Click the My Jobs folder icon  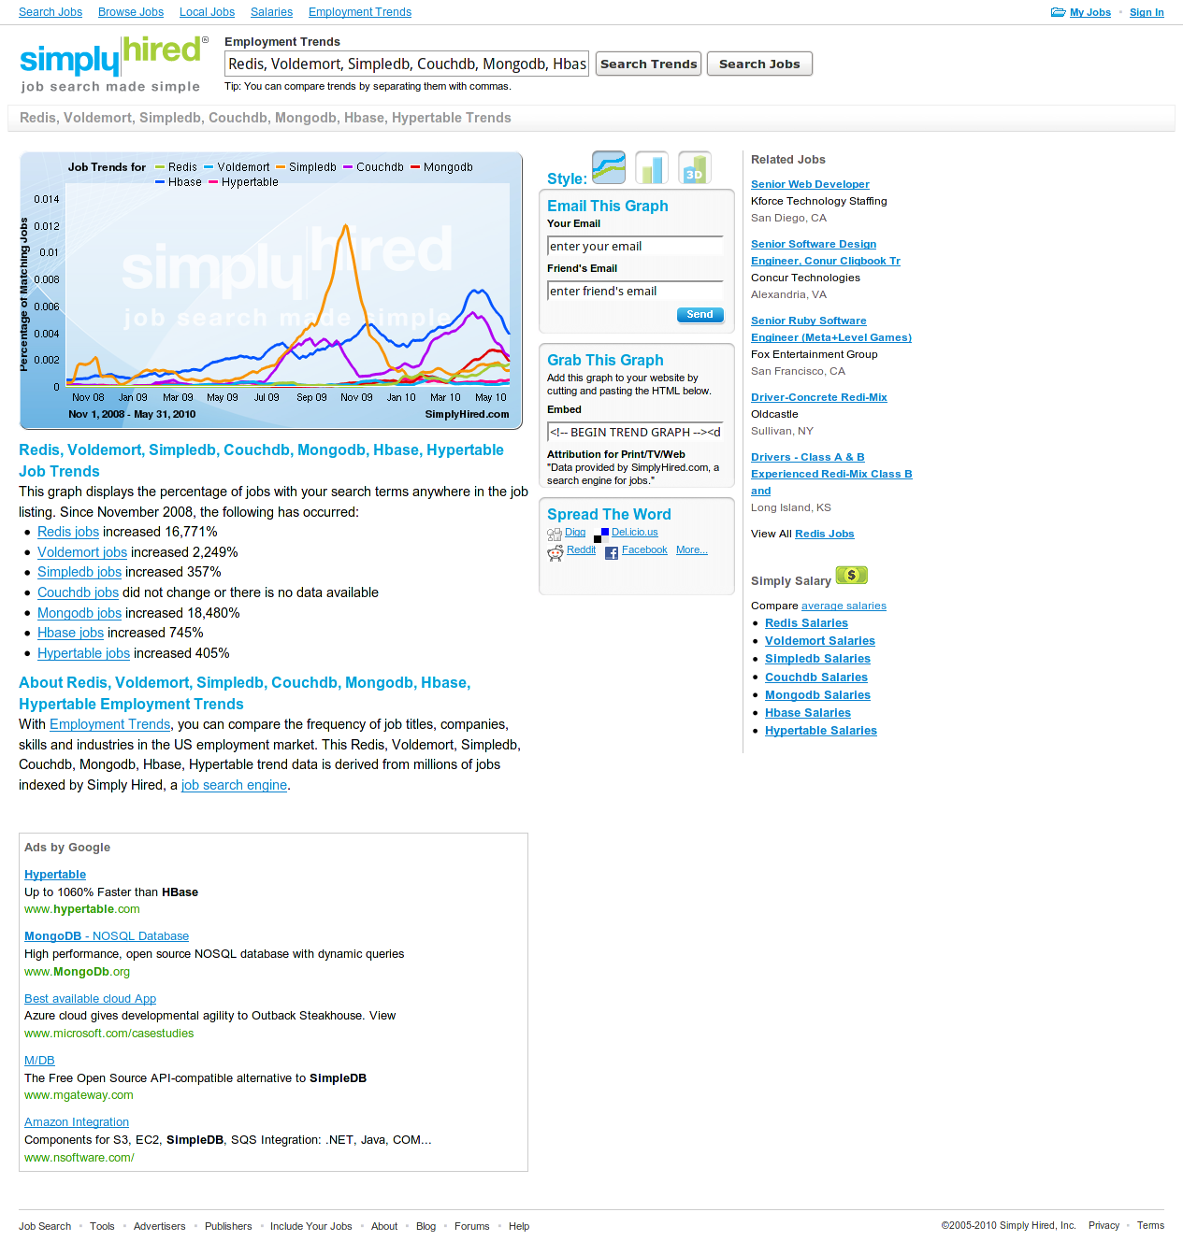click(1059, 12)
